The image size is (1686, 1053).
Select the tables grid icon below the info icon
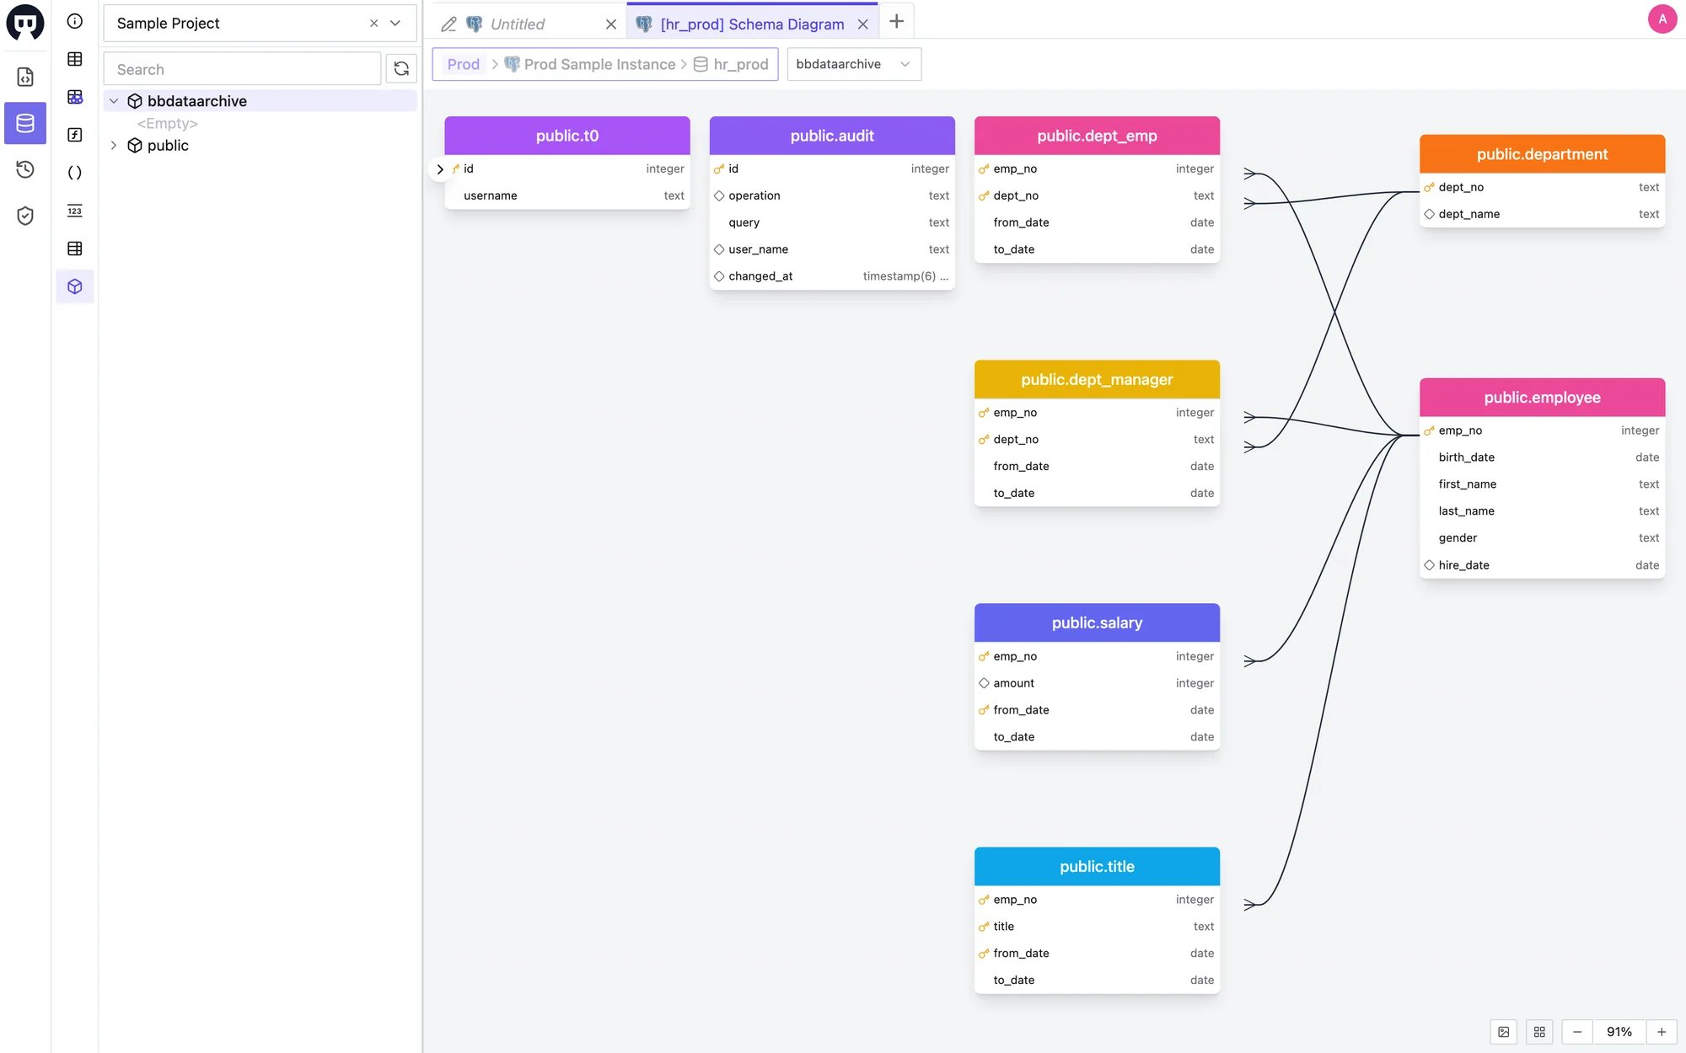[75, 59]
